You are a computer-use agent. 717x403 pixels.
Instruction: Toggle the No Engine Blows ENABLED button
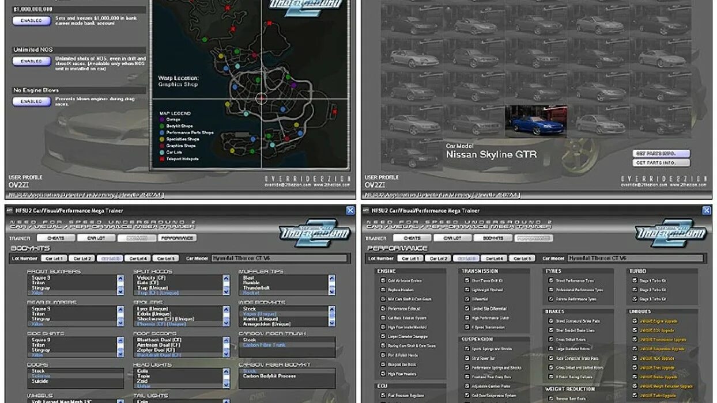31,101
